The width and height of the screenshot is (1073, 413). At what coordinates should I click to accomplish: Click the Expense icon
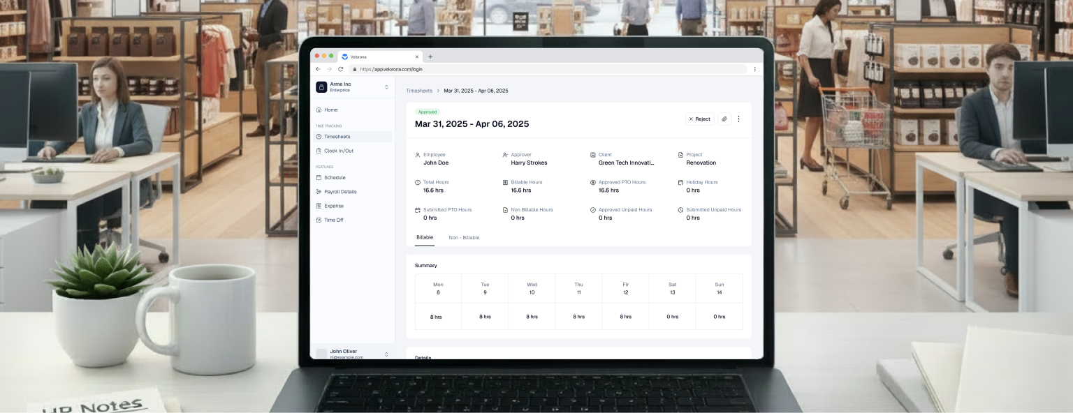[x=319, y=206]
